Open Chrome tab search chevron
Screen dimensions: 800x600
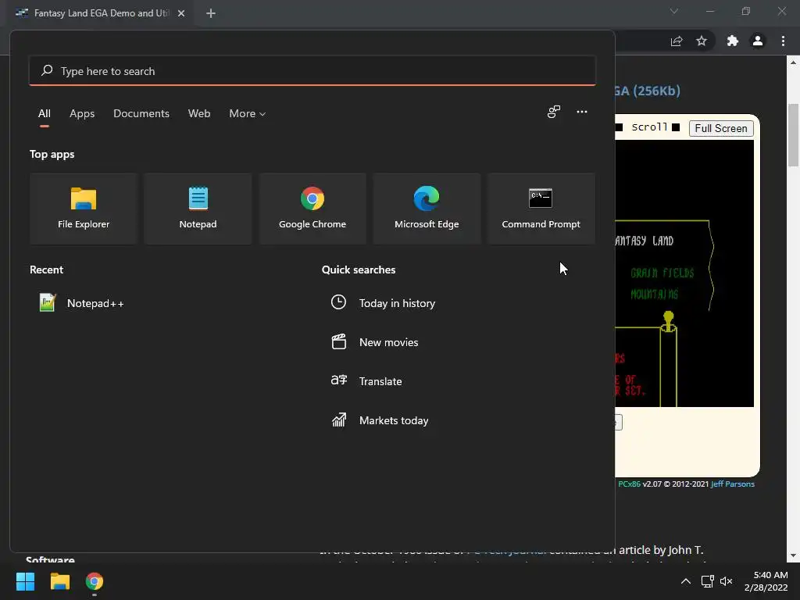(674, 11)
